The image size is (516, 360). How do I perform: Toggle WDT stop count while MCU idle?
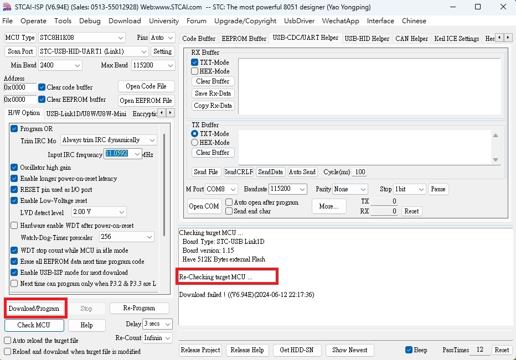(x=14, y=250)
